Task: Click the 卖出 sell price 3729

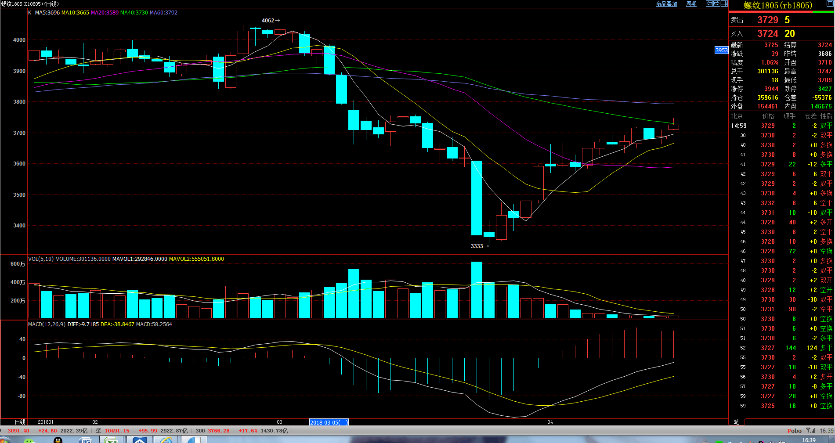Action: point(767,20)
